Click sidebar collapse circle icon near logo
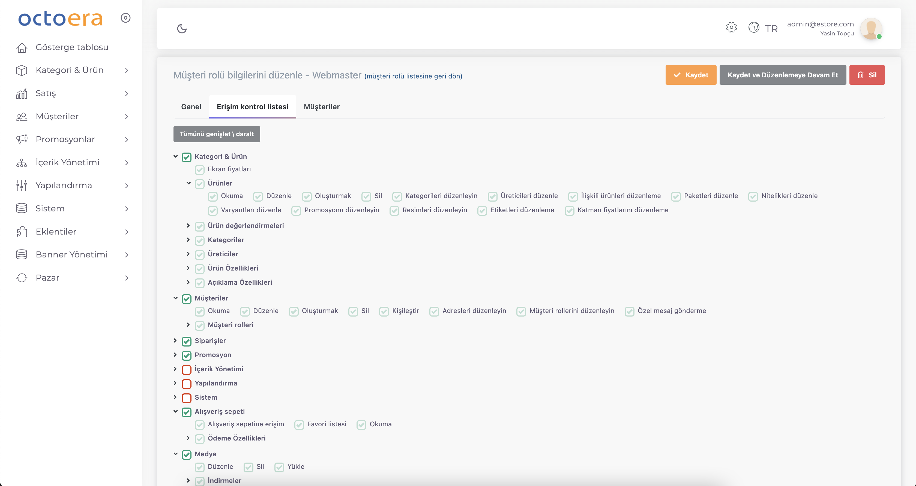916x486 pixels. tap(125, 18)
